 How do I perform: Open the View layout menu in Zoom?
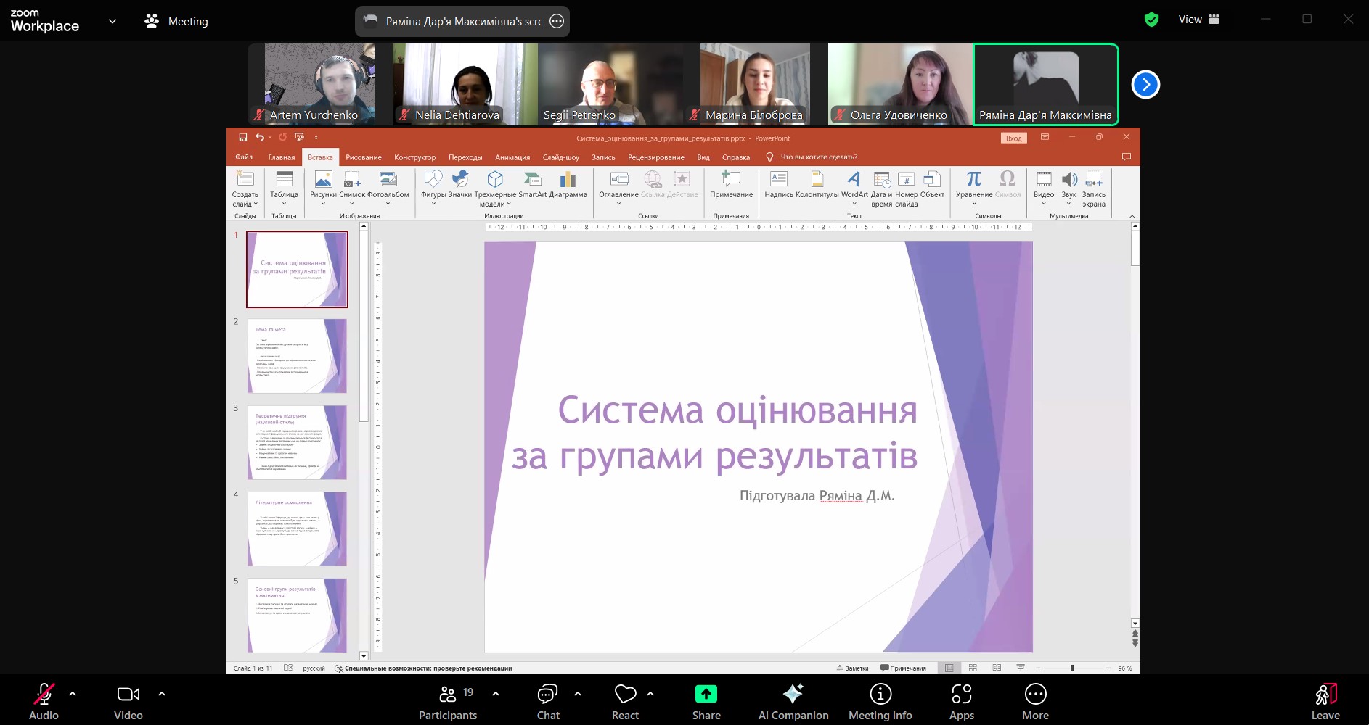point(1199,20)
